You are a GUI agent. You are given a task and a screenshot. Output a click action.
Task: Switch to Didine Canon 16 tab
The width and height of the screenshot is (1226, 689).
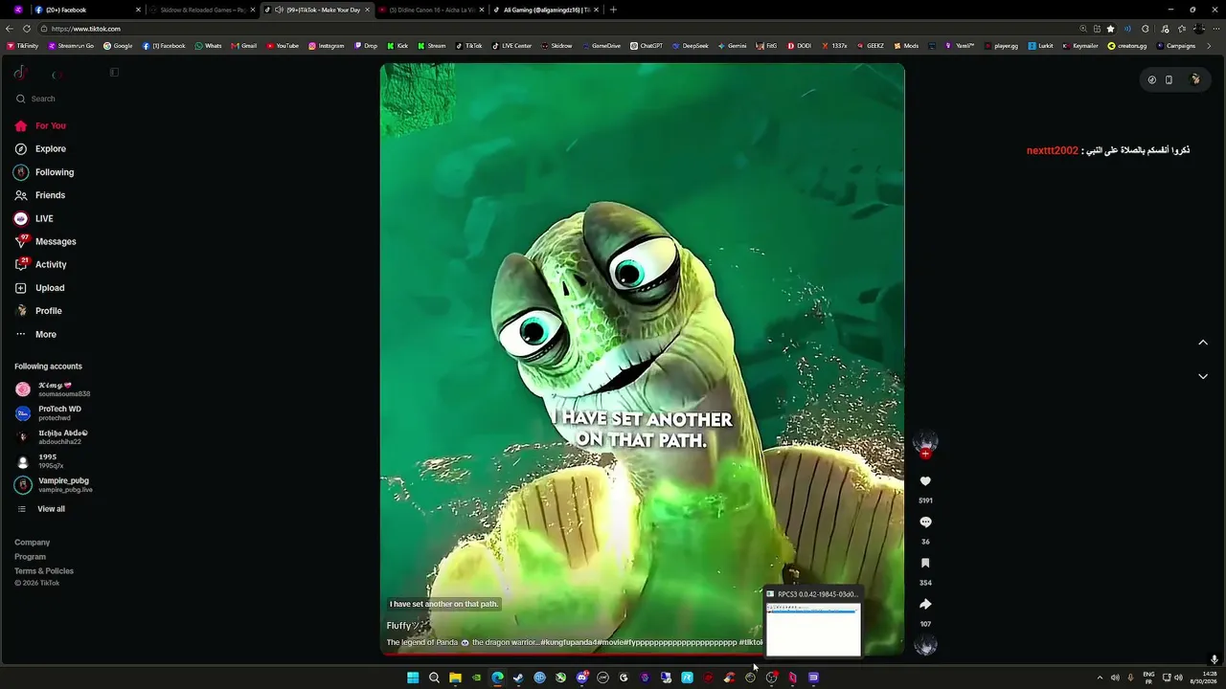tap(431, 10)
